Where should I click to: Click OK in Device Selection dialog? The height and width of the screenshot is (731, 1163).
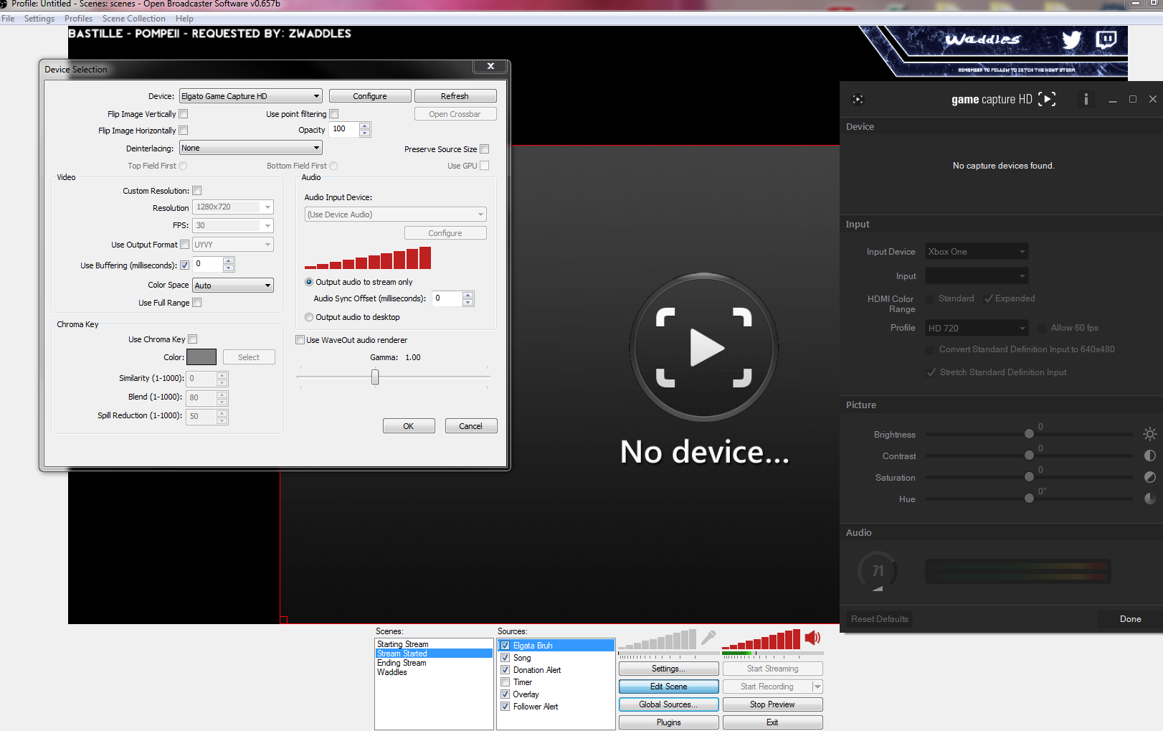click(409, 426)
